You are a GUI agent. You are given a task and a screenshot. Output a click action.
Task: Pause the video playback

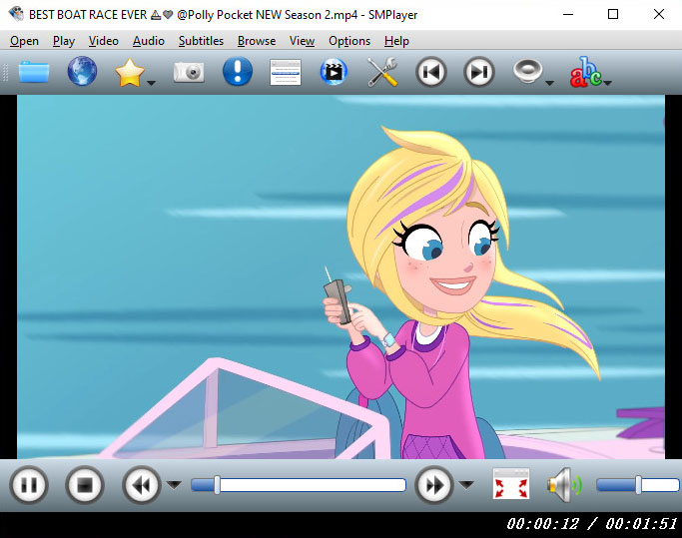pyautogui.click(x=29, y=485)
